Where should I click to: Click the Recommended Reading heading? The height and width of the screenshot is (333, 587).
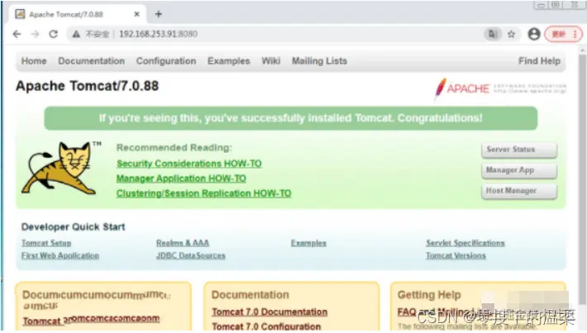pyautogui.click(x=174, y=147)
